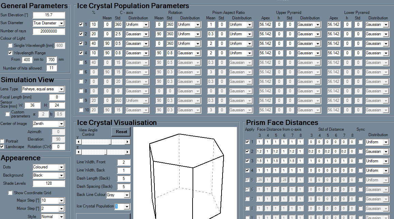
Task: Open C-axis Distribution dropdown for population 1
Action: pos(146,24)
